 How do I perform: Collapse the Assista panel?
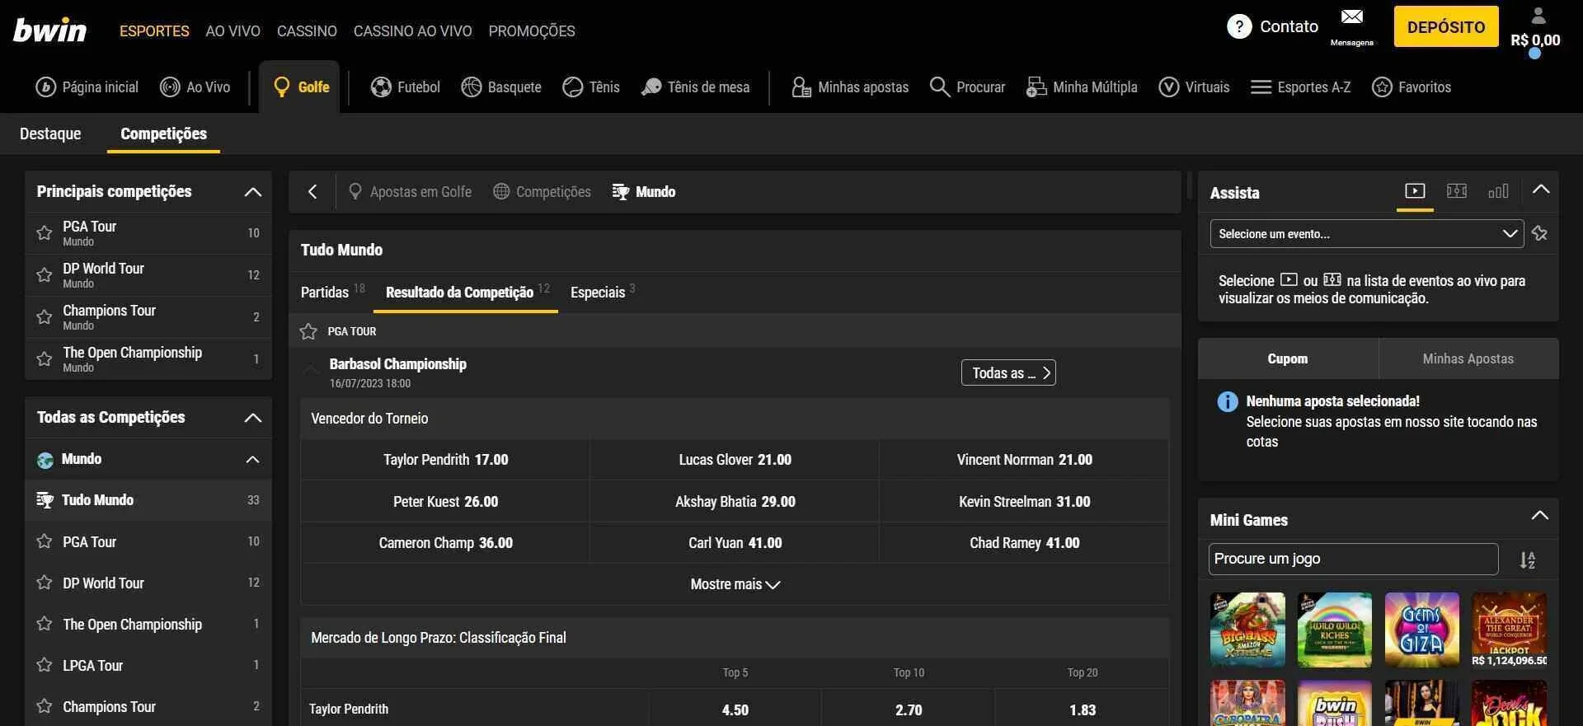click(1540, 190)
